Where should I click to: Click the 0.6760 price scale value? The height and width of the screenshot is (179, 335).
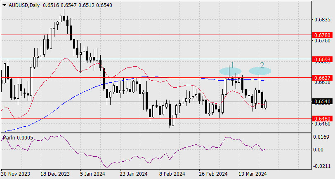[322, 40]
